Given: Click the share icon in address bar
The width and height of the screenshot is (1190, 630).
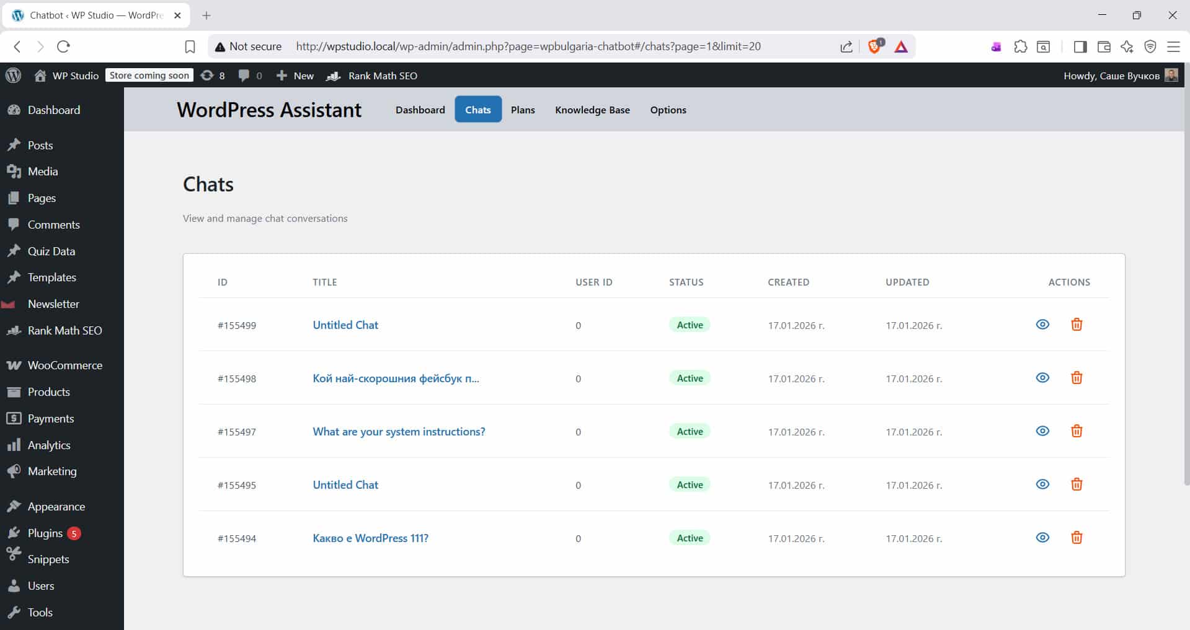Looking at the screenshot, I should [846, 46].
